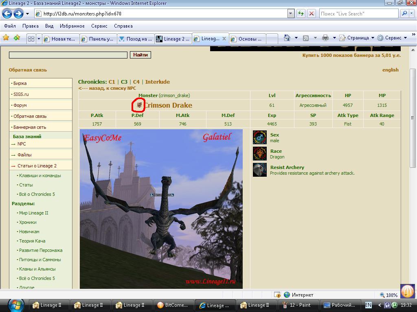417x312 pixels.
Task: Open the RSS feeds icon
Action: click(306, 38)
